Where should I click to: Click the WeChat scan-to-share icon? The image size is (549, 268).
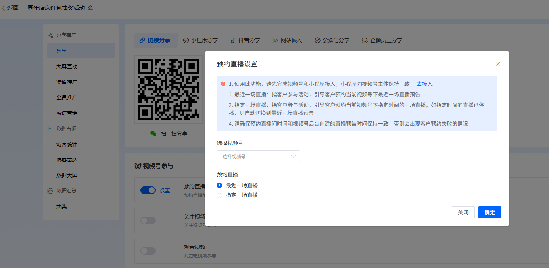point(153,134)
